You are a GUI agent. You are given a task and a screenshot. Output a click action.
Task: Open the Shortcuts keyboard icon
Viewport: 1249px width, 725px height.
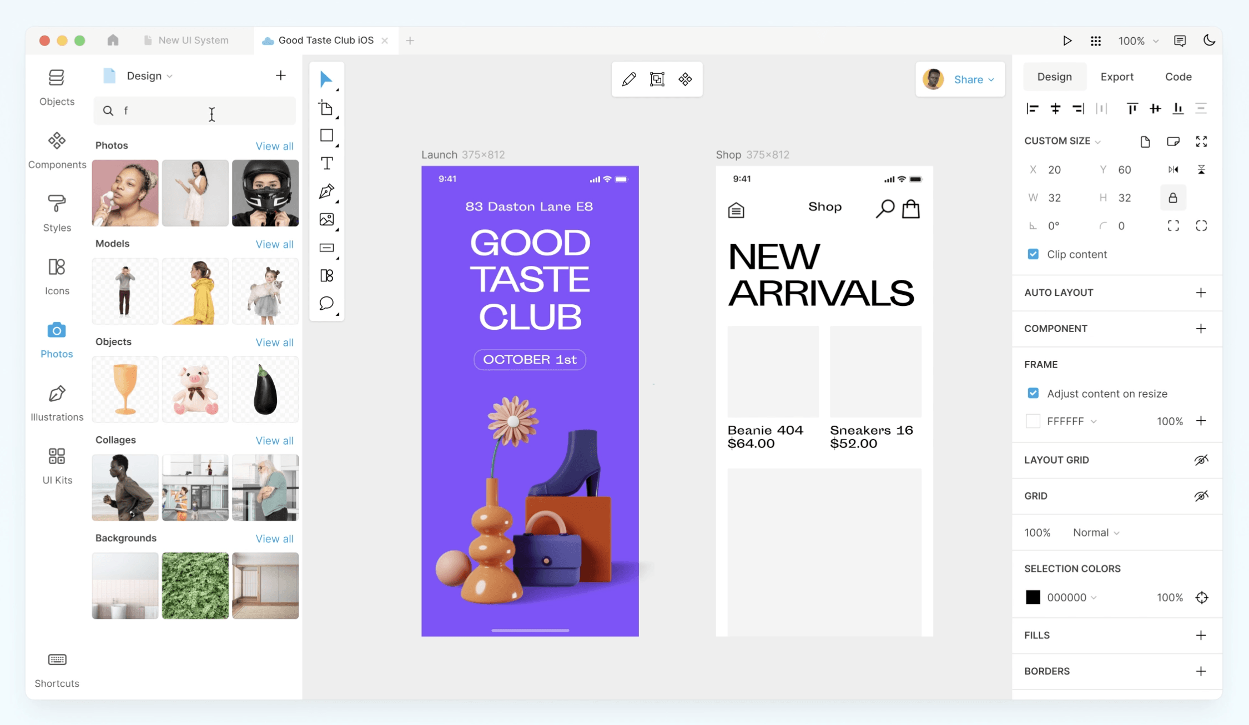(x=57, y=669)
